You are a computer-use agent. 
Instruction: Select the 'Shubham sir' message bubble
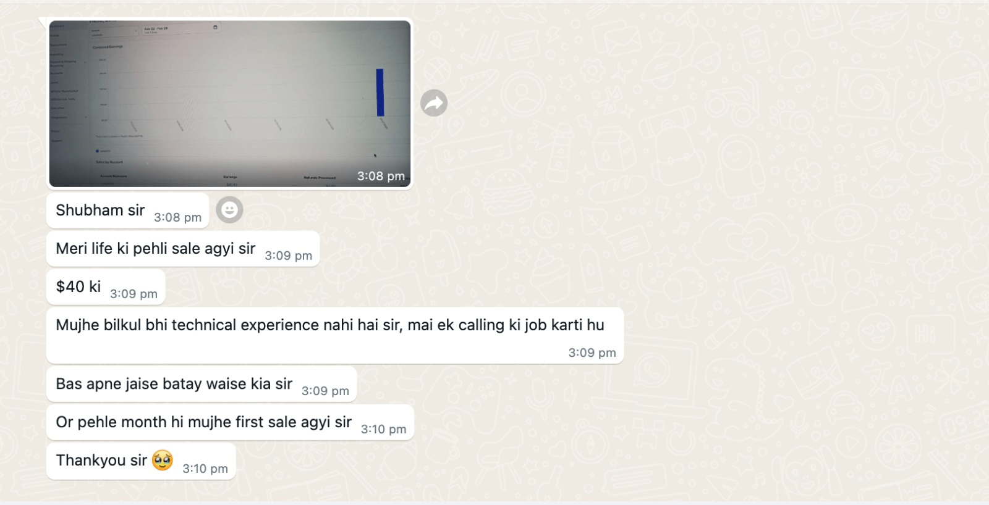(x=128, y=211)
